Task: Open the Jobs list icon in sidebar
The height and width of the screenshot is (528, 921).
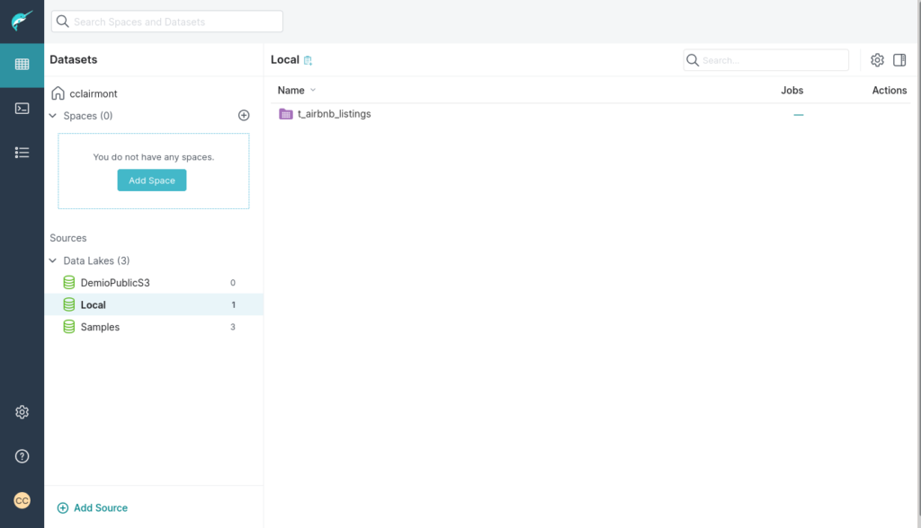Action: 22,153
